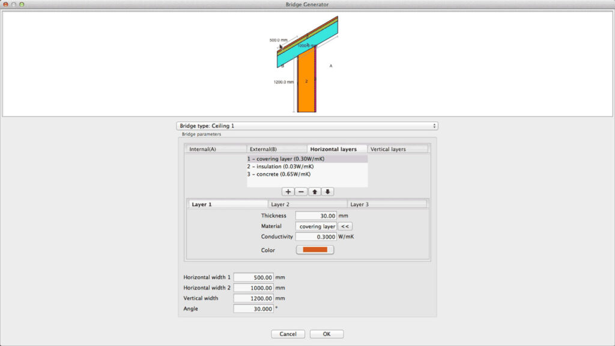
Task: Switch to the Internal(A) tab
Action: (x=216, y=149)
